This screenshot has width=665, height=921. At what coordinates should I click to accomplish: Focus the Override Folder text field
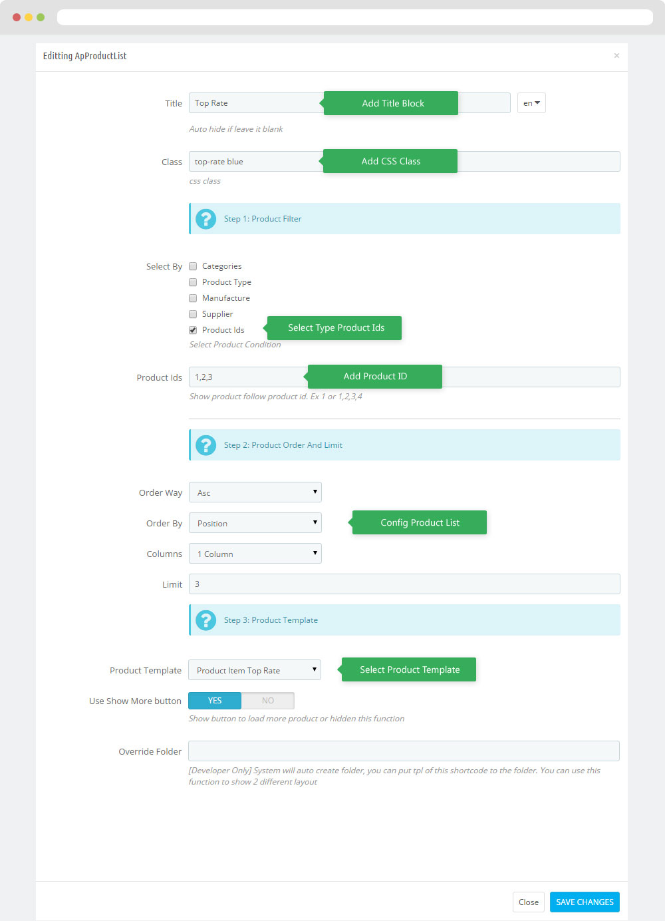point(404,751)
